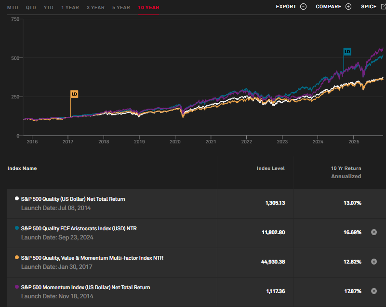This screenshot has width=386, height=307.
Task: Show the 5 YEAR range
Action: (121, 8)
